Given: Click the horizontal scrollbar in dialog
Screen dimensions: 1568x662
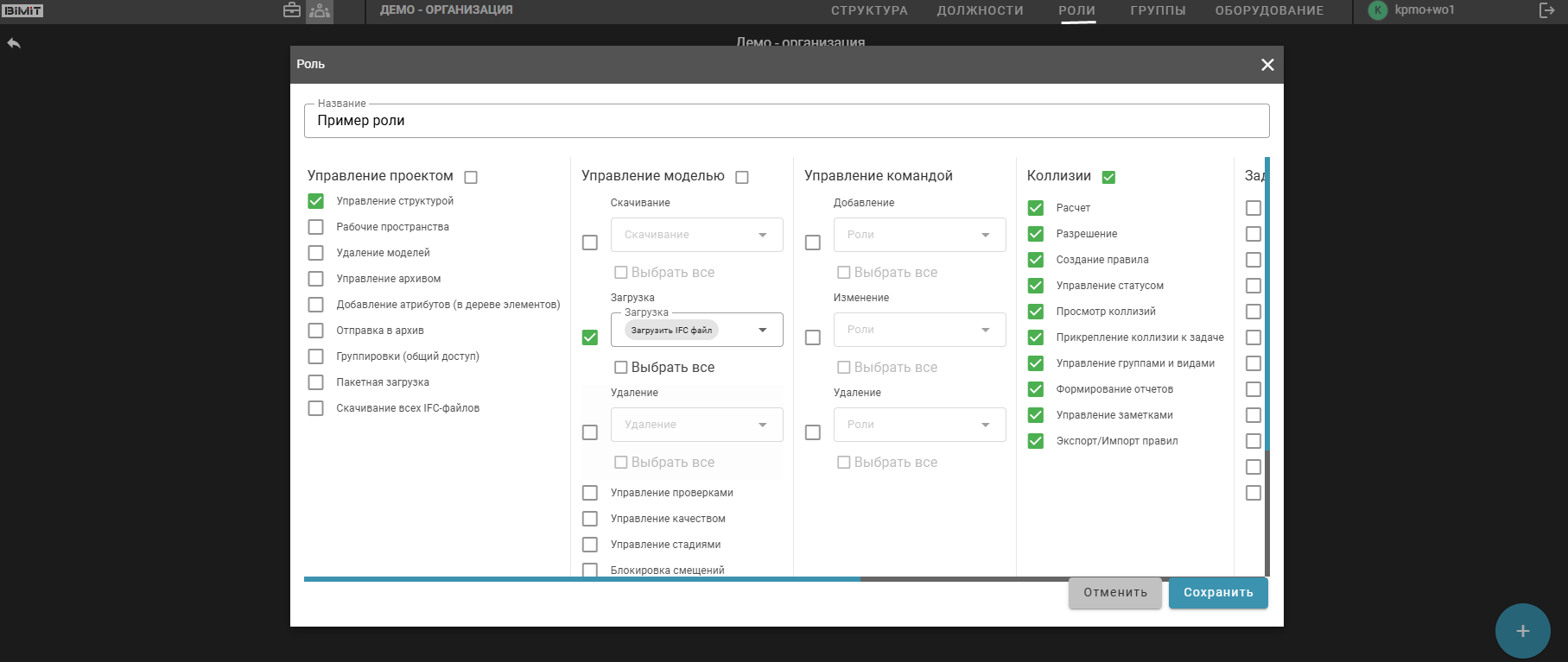Looking at the screenshot, I should (x=581, y=579).
